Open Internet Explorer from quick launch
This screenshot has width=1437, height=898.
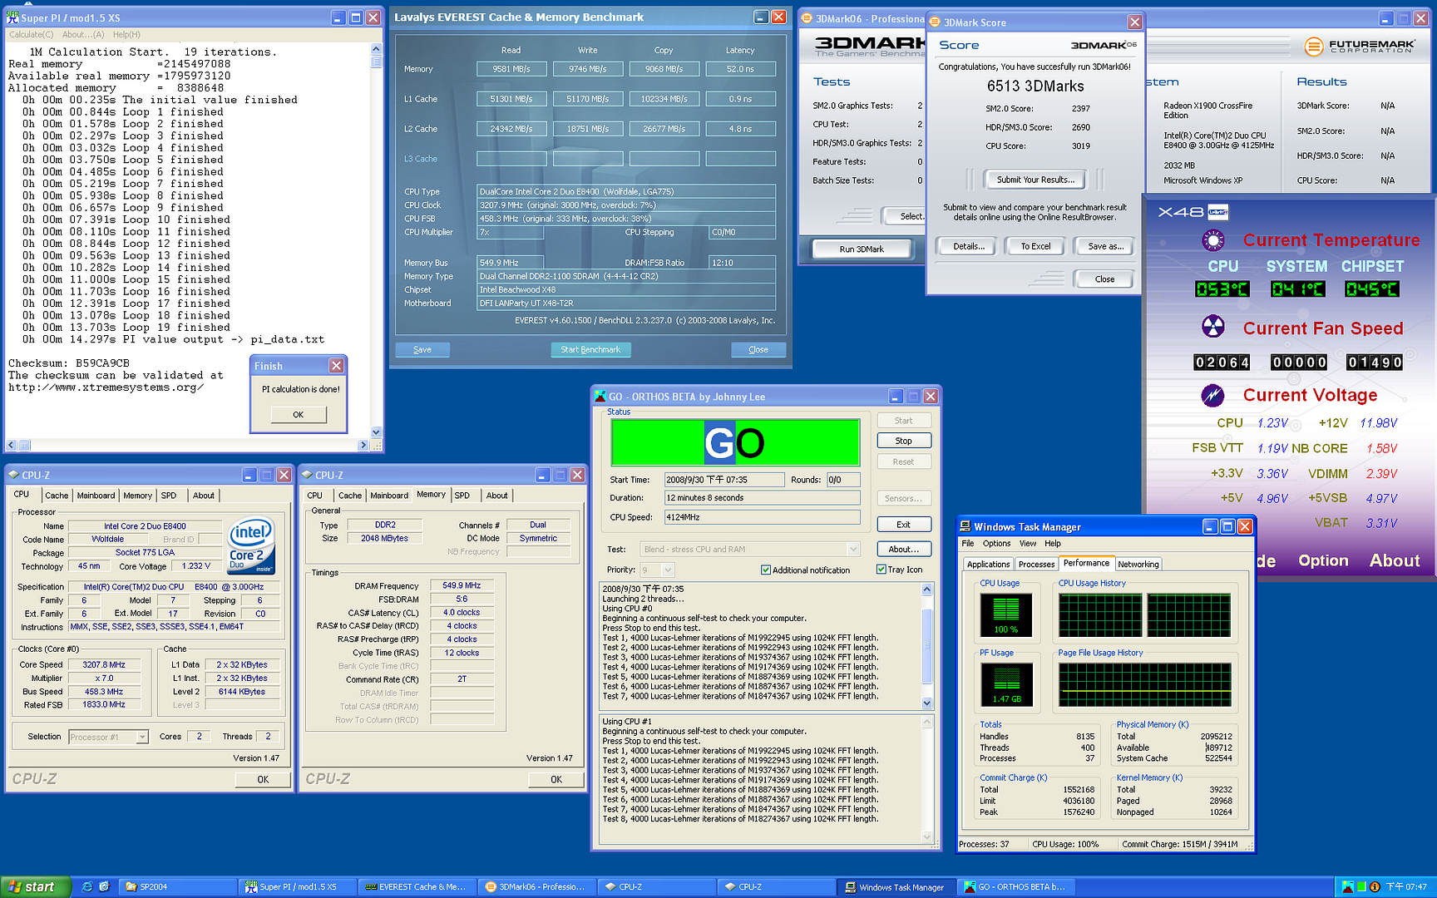tap(86, 886)
